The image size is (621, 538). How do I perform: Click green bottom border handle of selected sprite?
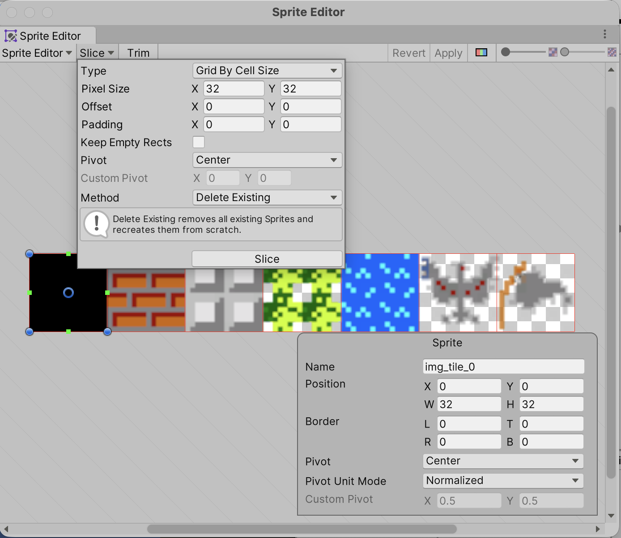[x=68, y=332]
